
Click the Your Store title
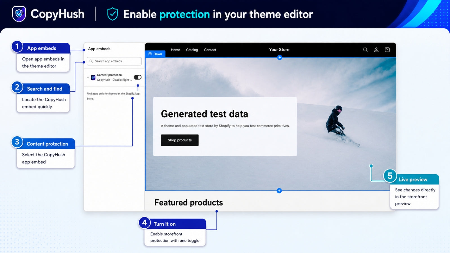click(279, 49)
